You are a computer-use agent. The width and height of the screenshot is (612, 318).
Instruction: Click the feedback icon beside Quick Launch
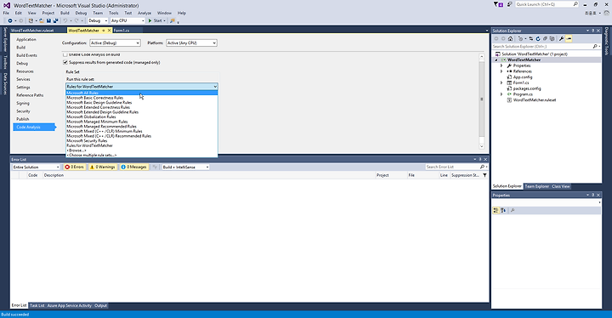click(x=509, y=4)
